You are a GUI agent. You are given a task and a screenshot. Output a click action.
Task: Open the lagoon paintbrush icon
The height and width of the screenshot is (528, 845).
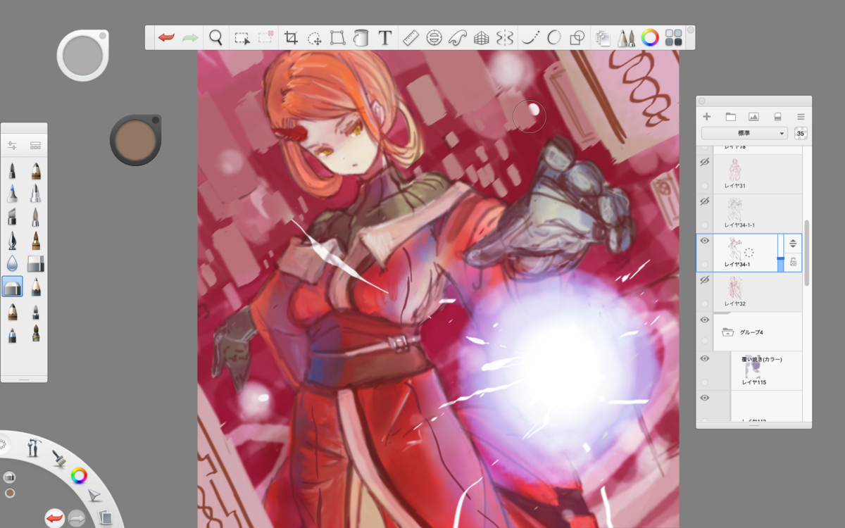point(58,458)
